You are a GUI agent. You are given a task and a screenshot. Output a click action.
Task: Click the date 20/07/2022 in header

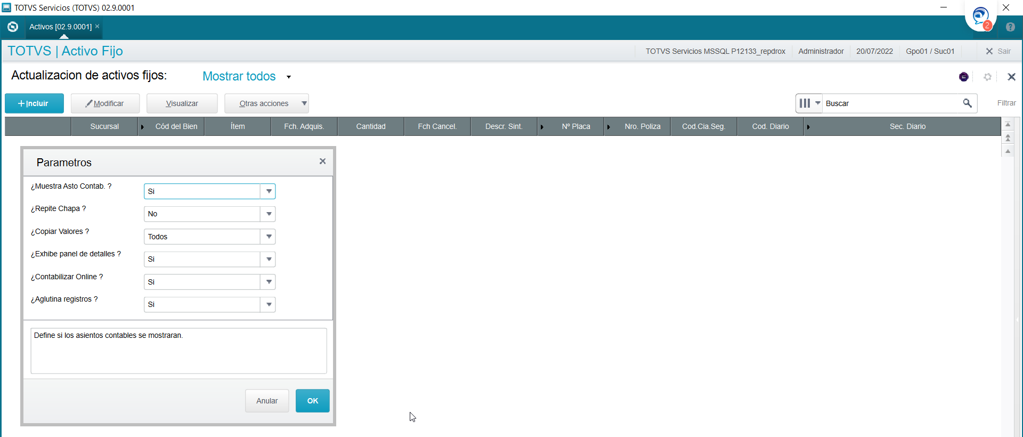874,51
